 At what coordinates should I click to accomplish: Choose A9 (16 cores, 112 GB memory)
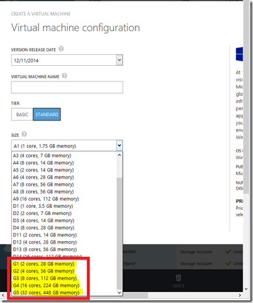point(64,199)
